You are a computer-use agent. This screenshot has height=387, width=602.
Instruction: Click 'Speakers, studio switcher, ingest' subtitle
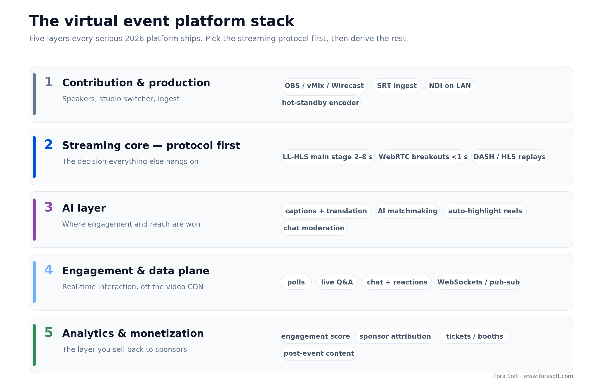tap(121, 99)
